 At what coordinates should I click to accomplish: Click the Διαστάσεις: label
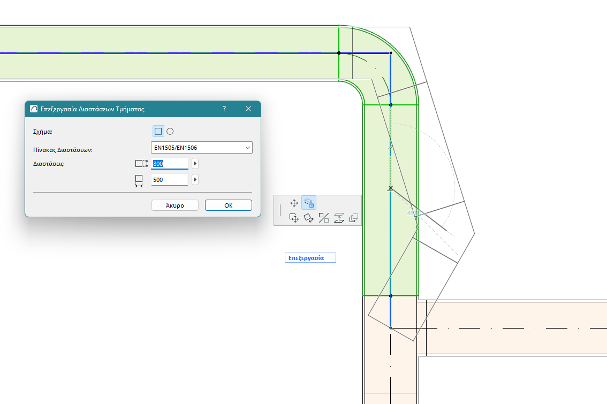point(49,164)
